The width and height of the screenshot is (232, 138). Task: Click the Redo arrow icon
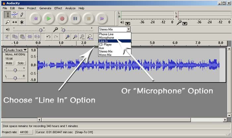click(56, 37)
